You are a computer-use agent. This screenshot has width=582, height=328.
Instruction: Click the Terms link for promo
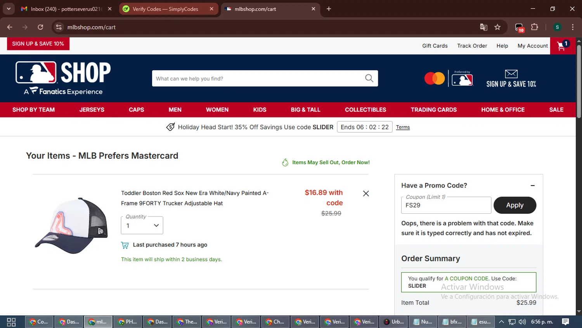[x=403, y=127]
